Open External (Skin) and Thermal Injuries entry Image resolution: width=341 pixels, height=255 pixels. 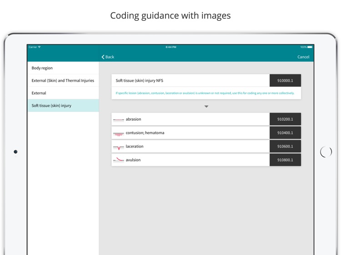[63, 80]
